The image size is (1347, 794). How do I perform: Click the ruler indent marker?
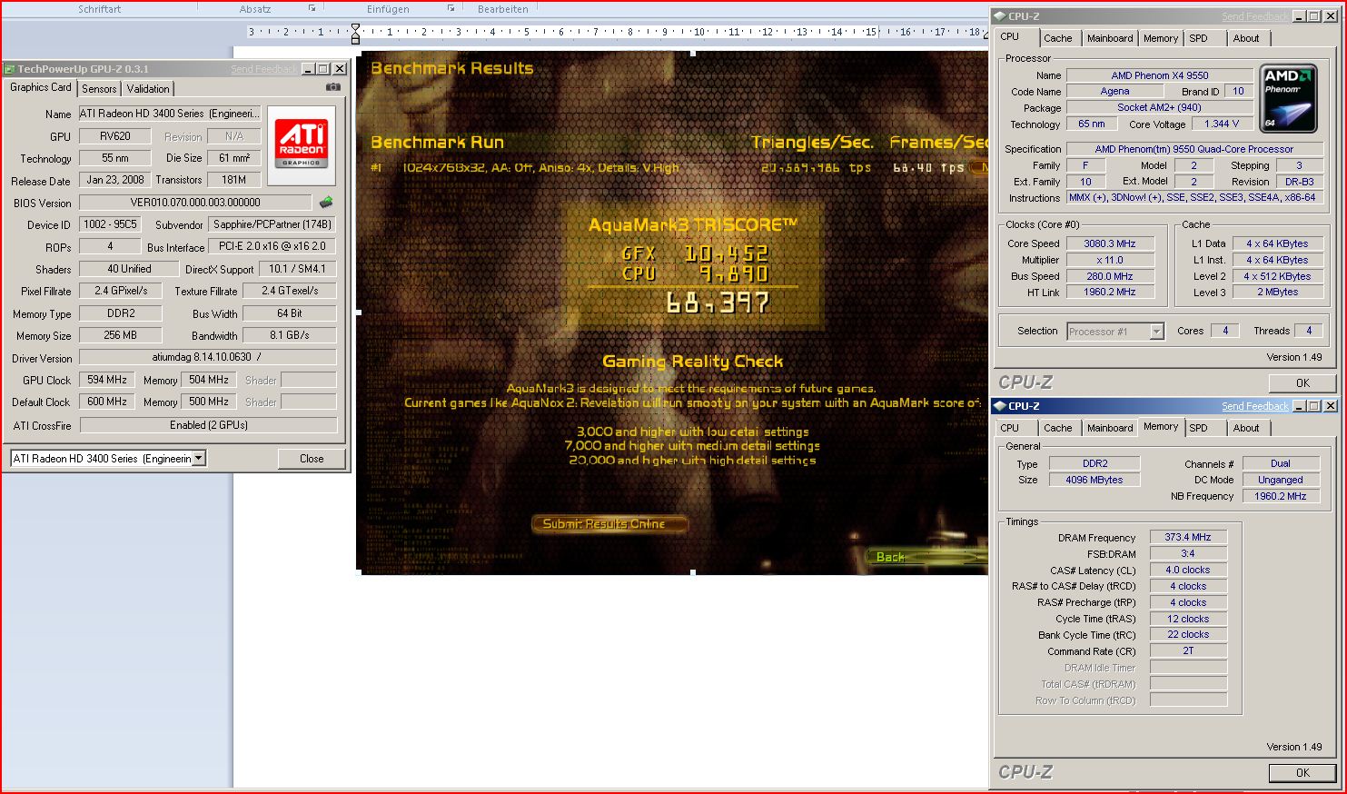[355, 35]
